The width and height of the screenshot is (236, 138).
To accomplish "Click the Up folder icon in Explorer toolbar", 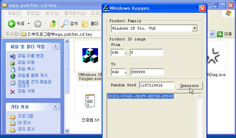I will pyautogui.click(x=53, y=24).
